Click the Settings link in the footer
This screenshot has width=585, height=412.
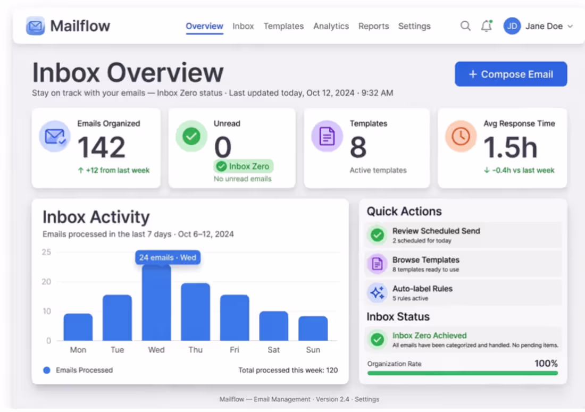(367, 399)
